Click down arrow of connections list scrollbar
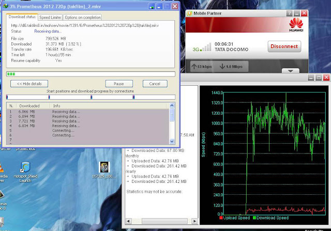Image resolution: width=331 pixels, height=231 pixels. tap(172, 142)
